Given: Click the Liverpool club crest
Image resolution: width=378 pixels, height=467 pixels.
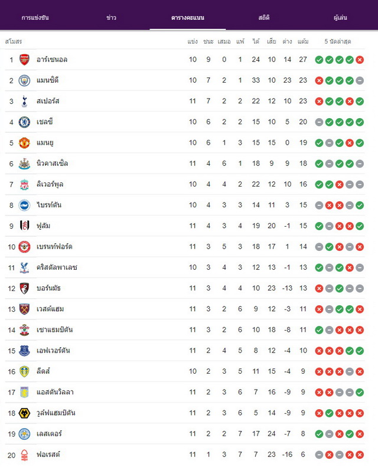Looking at the screenshot, I should pos(24,184).
